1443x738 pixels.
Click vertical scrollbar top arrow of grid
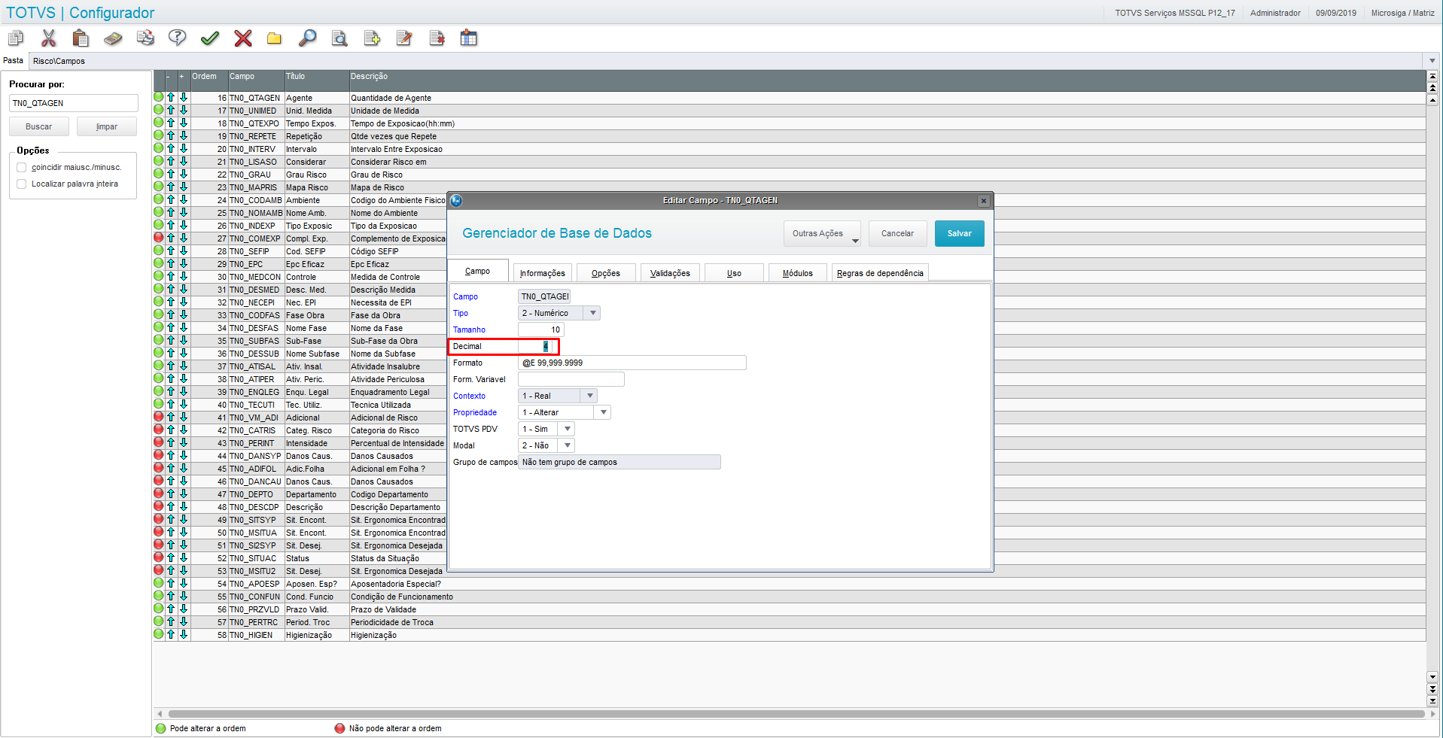(1432, 76)
